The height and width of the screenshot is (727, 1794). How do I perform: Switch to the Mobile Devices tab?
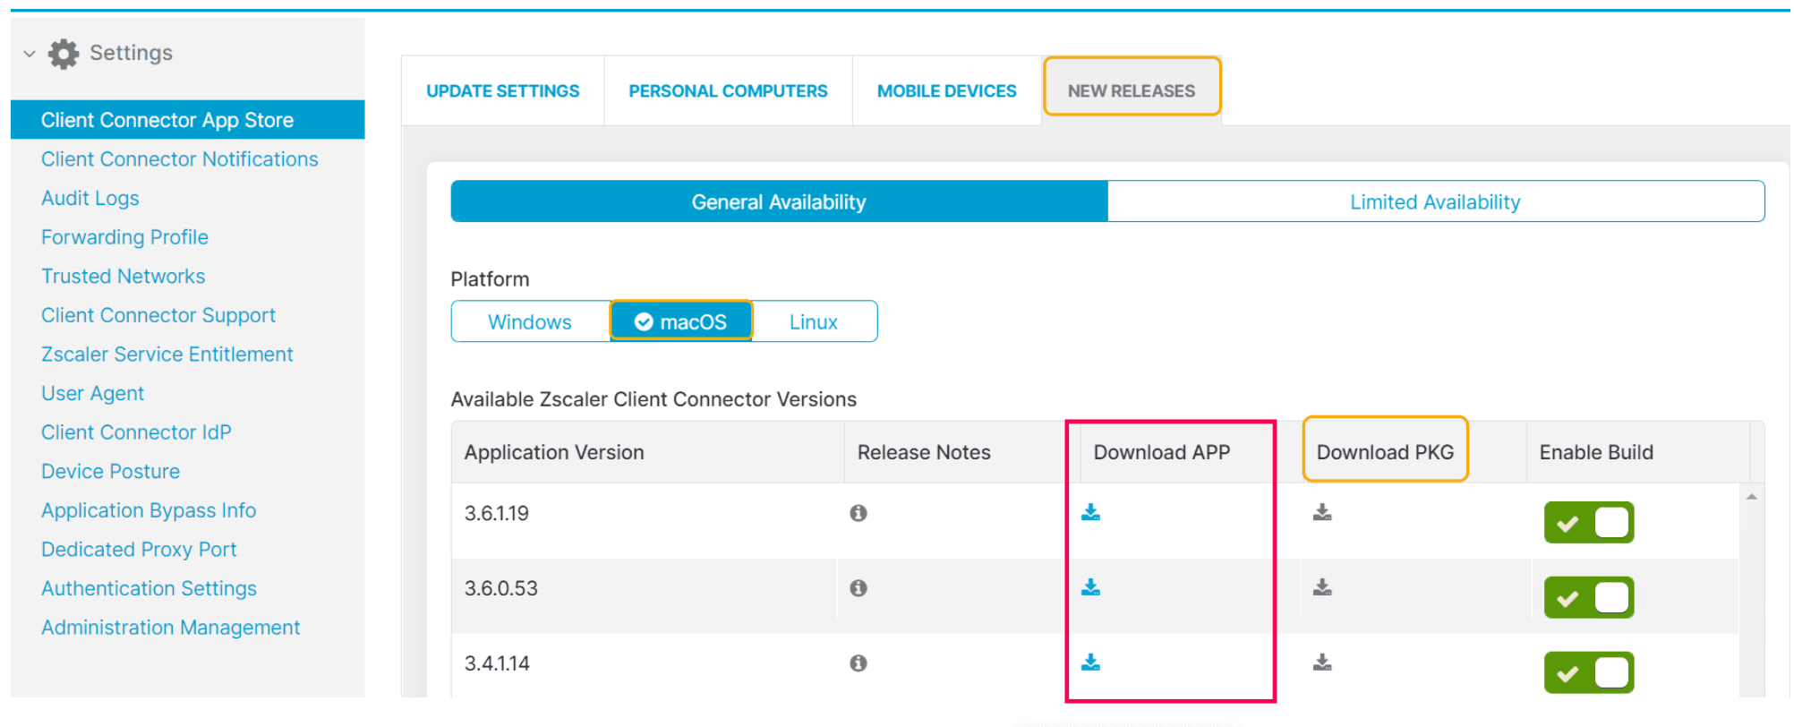tap(947, 91)
